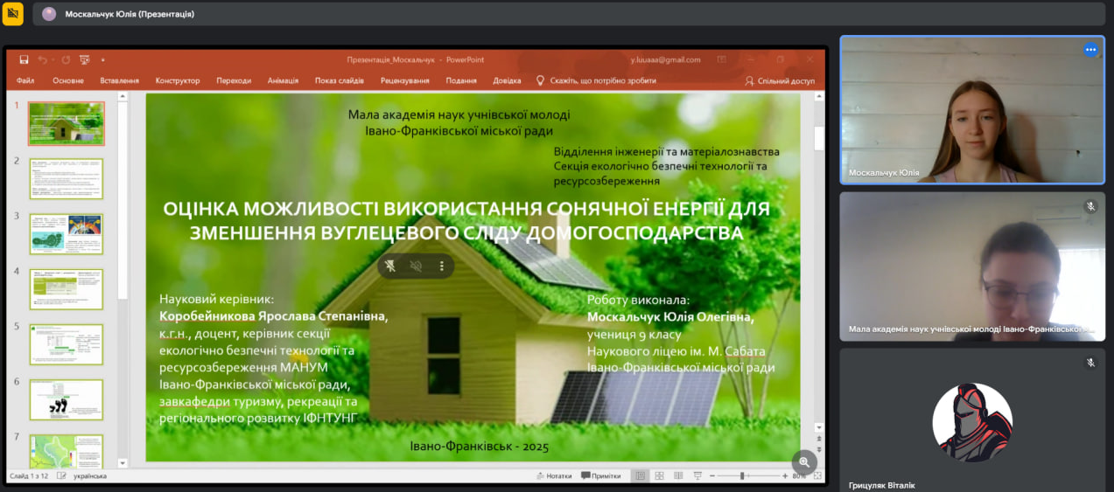Open three-dot menu on presentation overlay
The height and width of the screenshot is (492, 1114).
pyautogui.click(x=441, y=266)
